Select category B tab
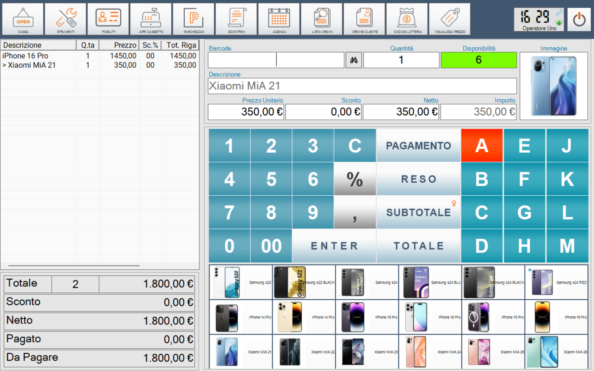Image resolution: width=594 pixels, height=371 pixels. click(482, 179)
